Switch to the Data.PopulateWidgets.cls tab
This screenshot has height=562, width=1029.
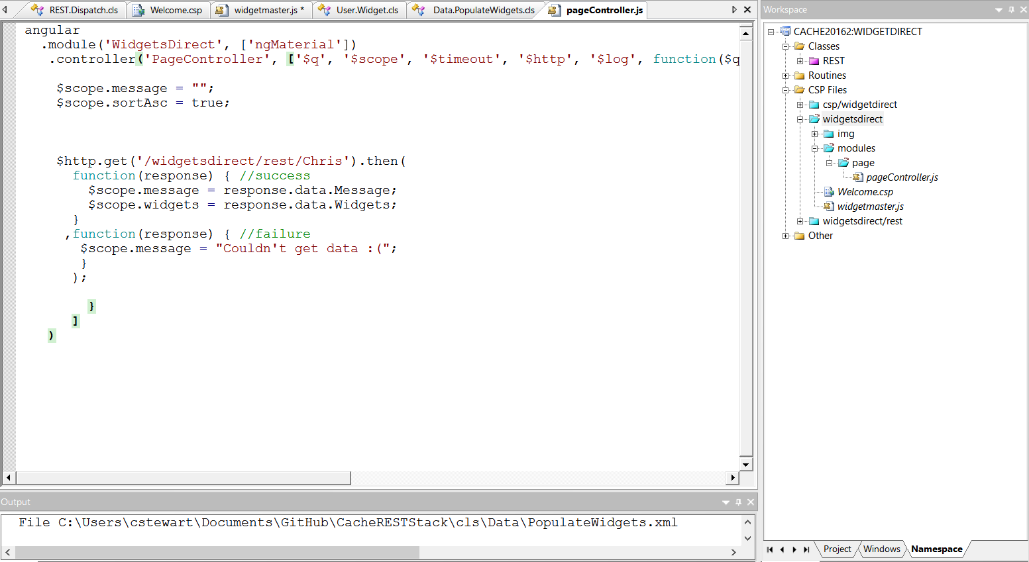pos(484,10)
